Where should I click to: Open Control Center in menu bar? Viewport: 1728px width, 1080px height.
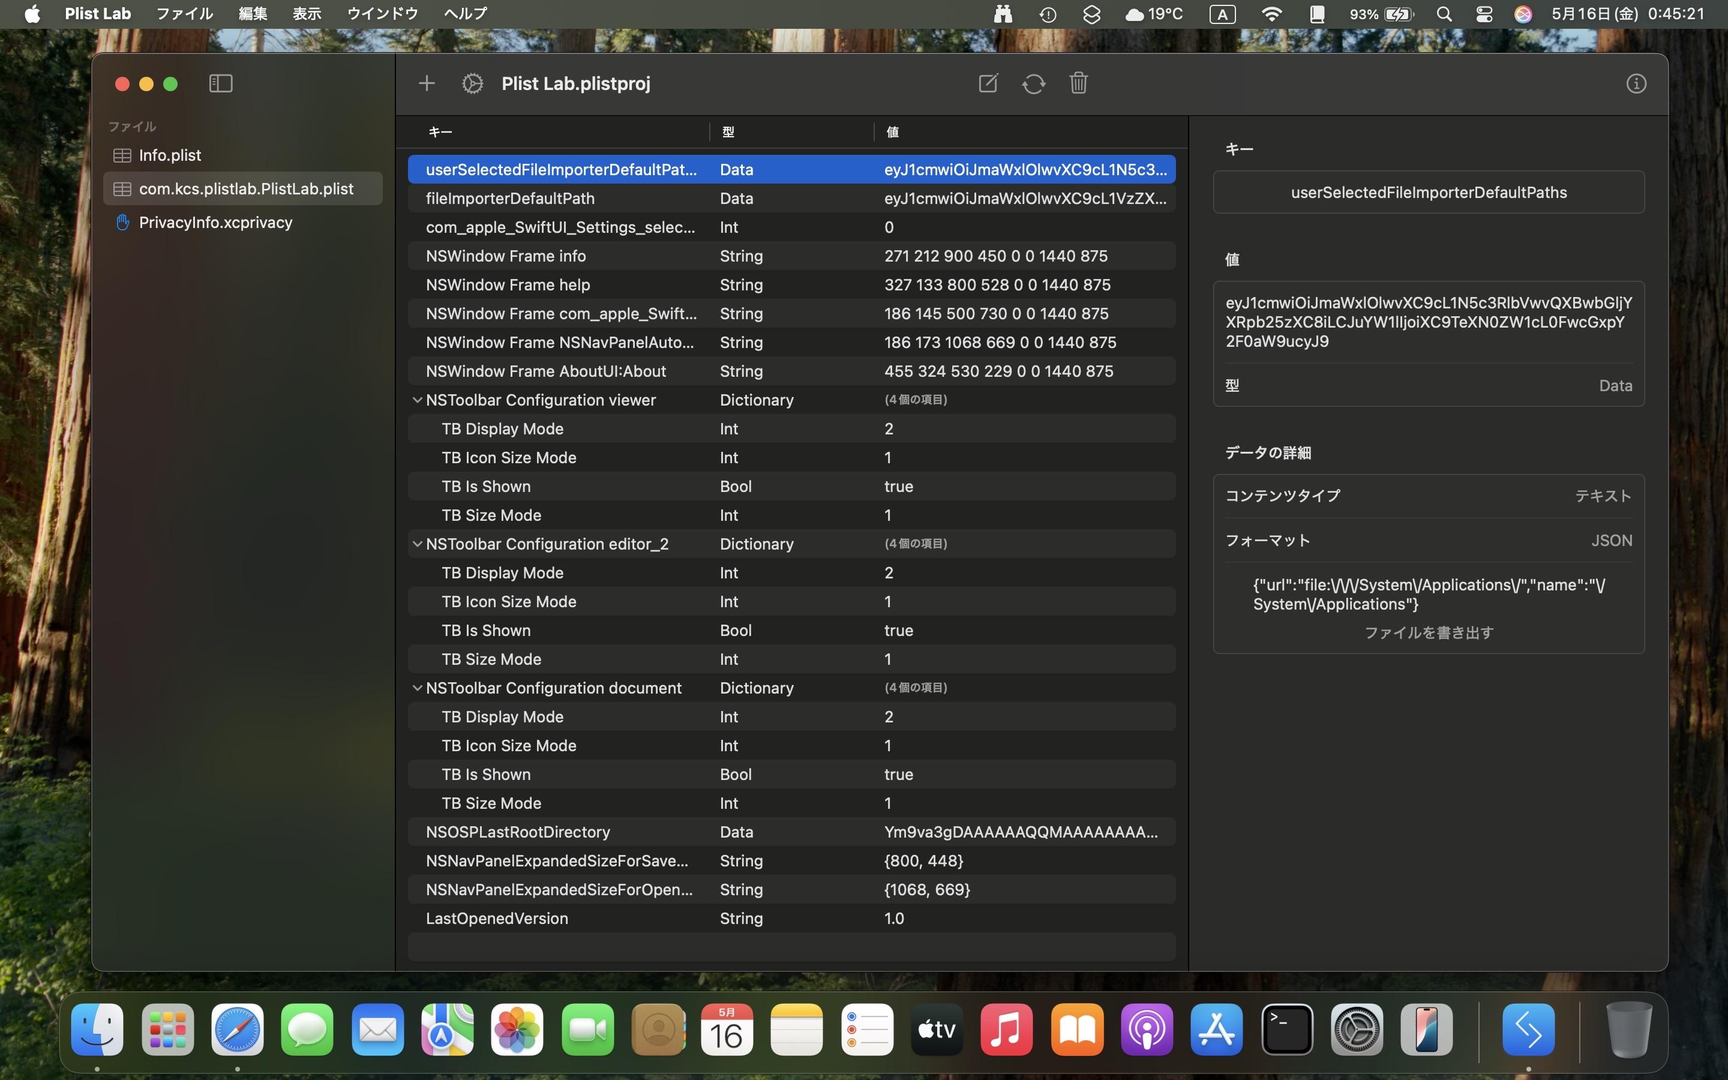pos(1483,14)
